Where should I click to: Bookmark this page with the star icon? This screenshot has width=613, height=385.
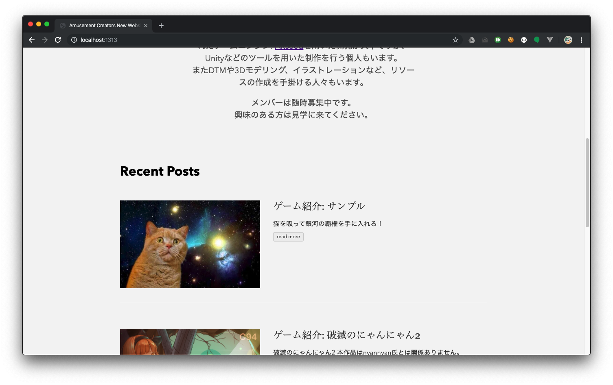(455, 40)
